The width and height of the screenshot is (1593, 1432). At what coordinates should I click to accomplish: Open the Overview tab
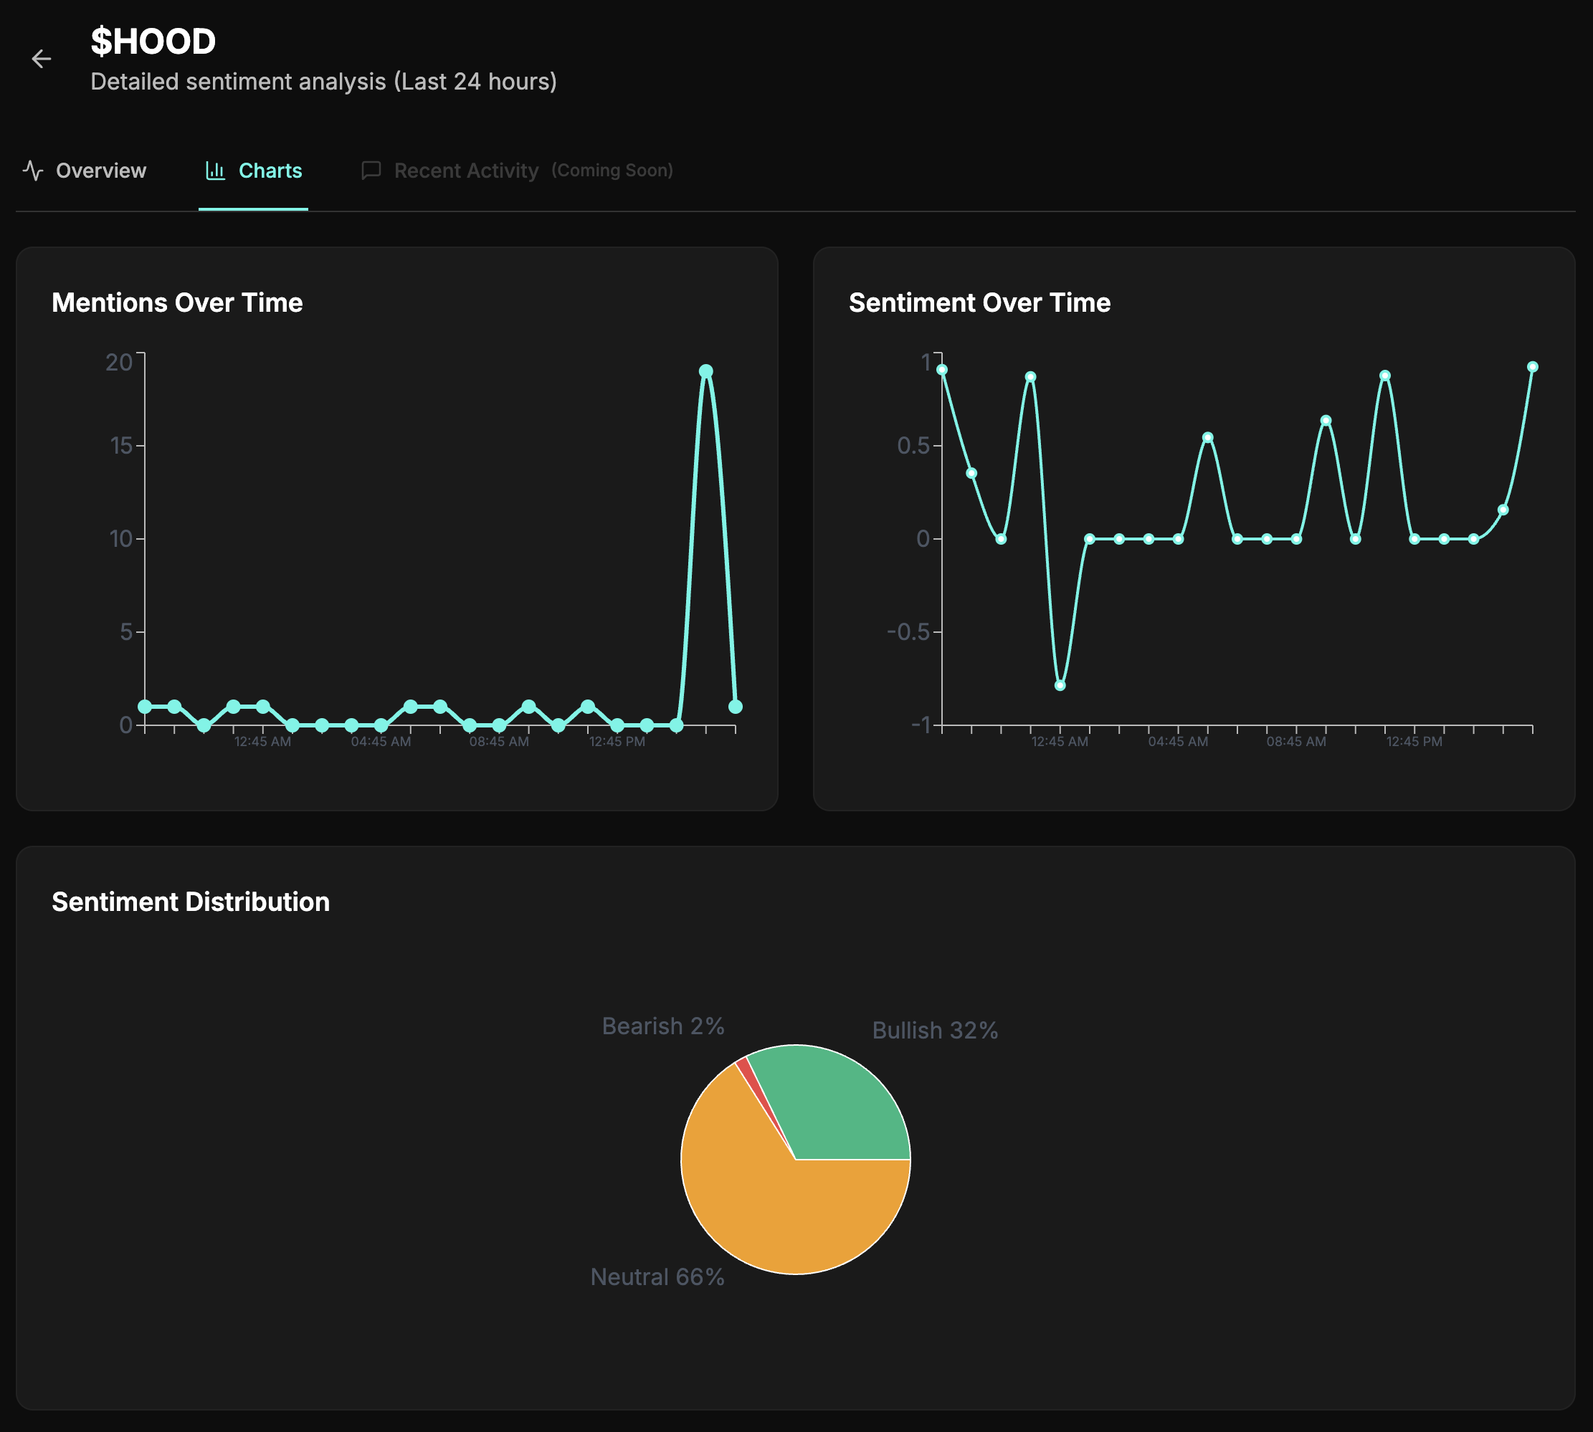pos(84,171)
